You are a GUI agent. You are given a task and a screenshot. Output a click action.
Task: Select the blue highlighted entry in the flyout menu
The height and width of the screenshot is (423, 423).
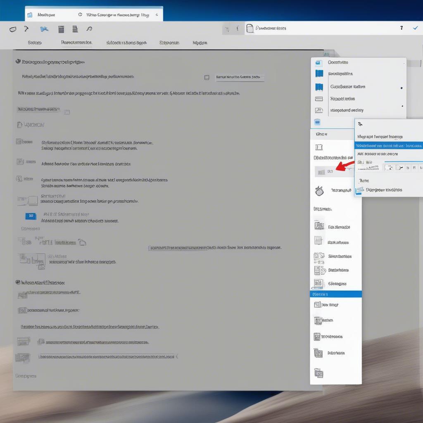point(388,145)
